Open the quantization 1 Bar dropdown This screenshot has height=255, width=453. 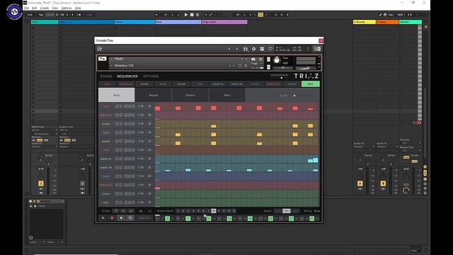tap(91, 14)
